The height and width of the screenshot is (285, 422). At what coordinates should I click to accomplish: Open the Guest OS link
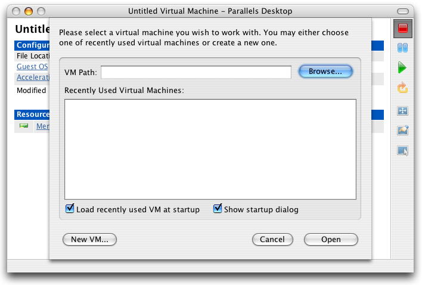[x=32, y=66]
